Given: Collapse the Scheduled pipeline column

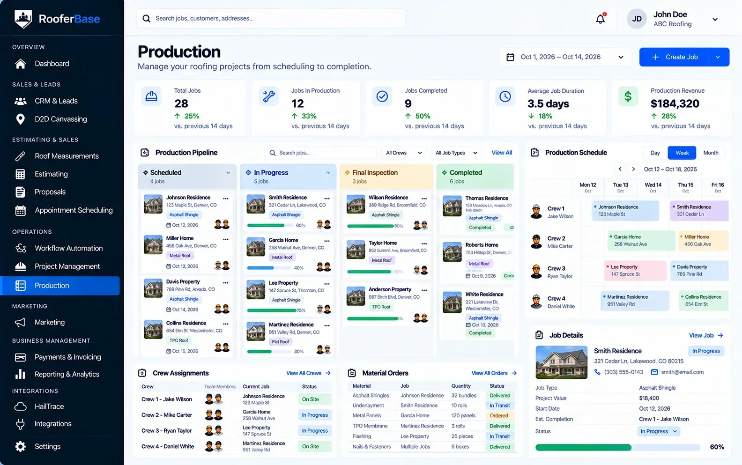Looking at the screenshot, I should 228,173.
